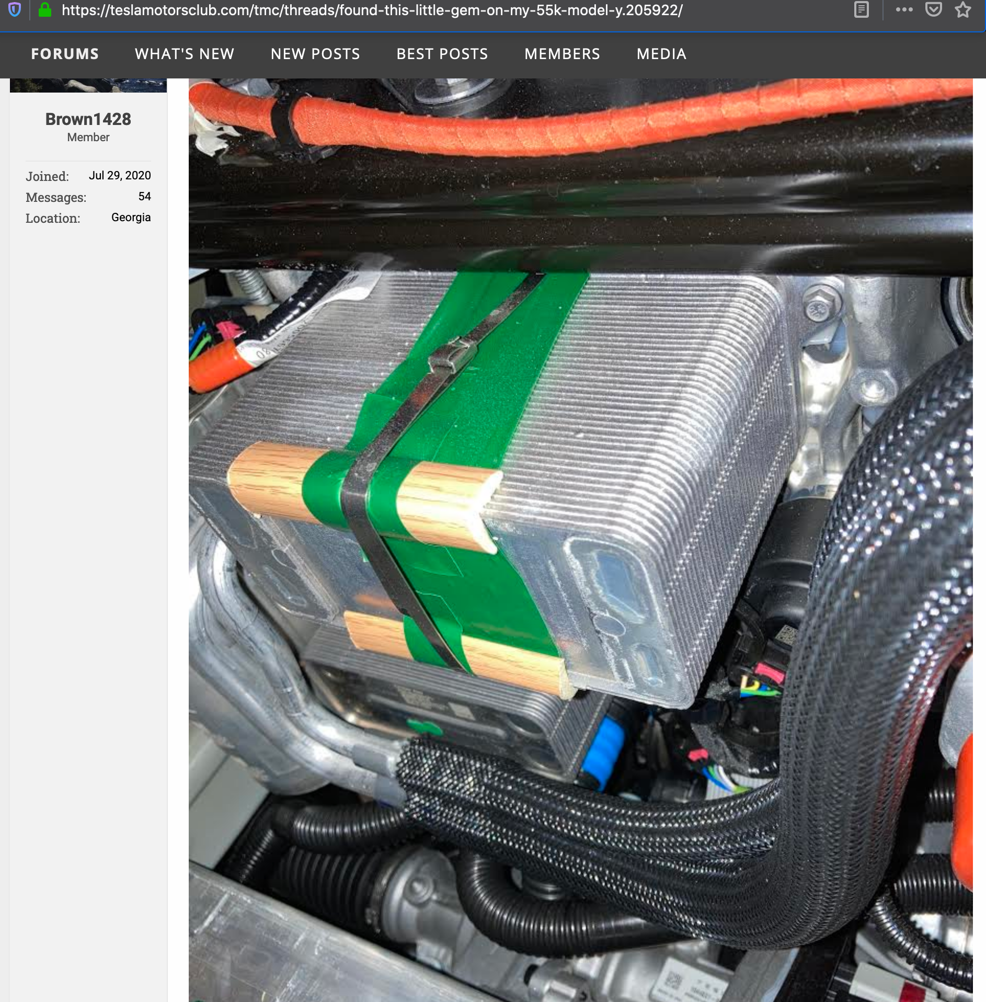Open Brown1428's user profile link

tap(88, 119)
